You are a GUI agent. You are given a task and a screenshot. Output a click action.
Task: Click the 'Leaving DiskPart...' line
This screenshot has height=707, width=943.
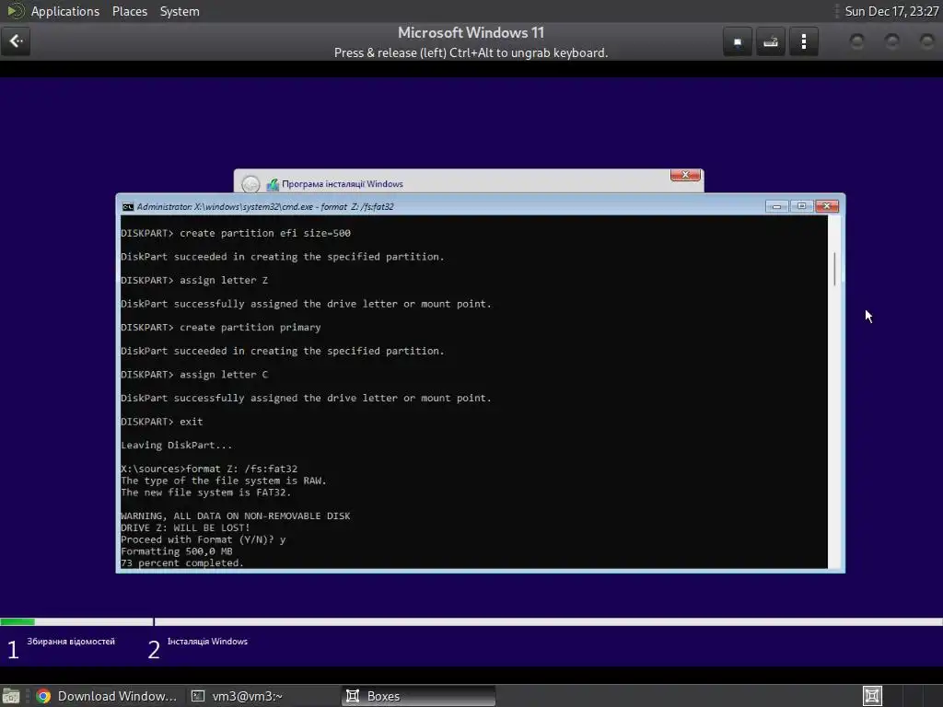[176, 446]
